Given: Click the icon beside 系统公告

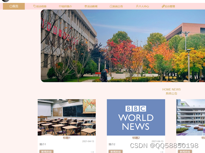Looking at the screenshot, I should click(x=111, y=6).
